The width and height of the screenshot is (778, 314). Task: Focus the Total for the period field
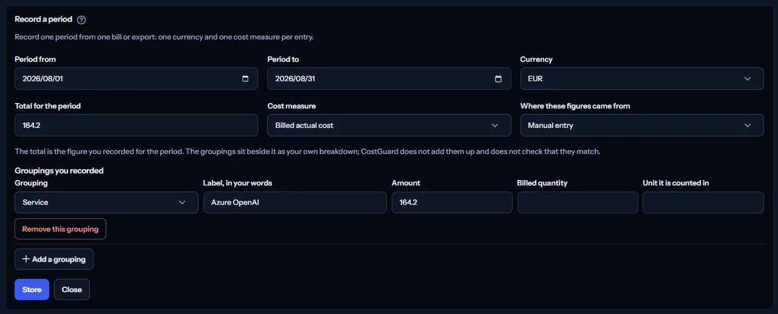pyautogui.click(x=136, y=125)
